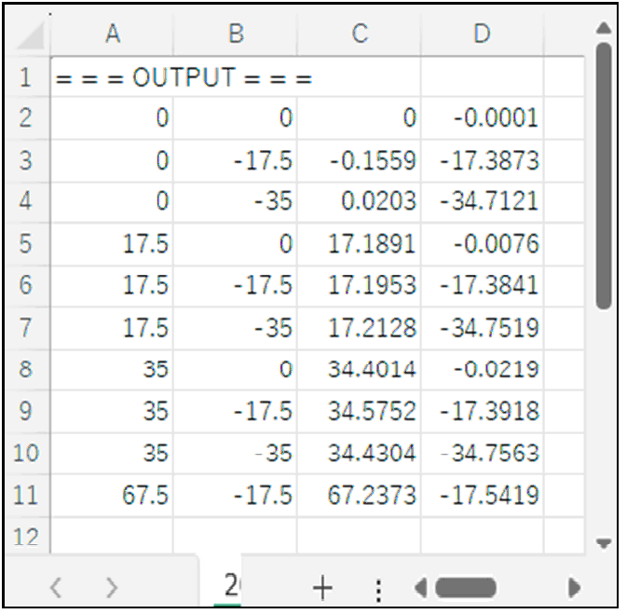Select row 3 header
The image size is (627, 614).
coord(27,161)
